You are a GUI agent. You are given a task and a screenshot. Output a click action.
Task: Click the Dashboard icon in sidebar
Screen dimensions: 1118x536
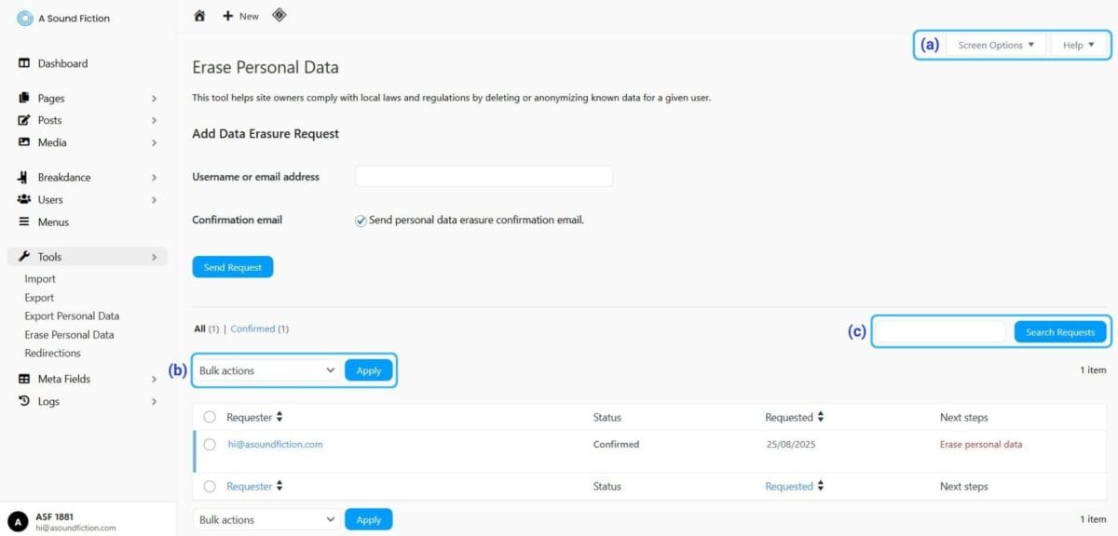(25, 63)
